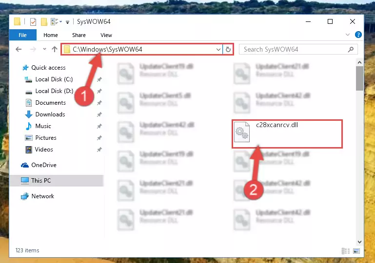375x263 pixels.
Task: Click the Search SysWOW64 box
Action: coord(298,50)
